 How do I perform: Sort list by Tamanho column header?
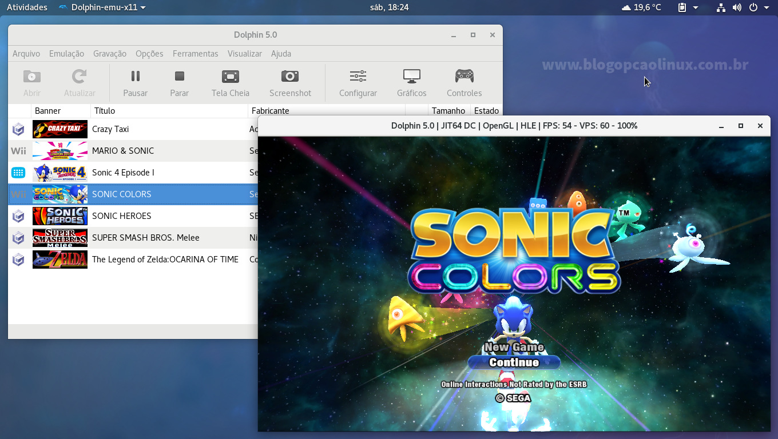click(448, 111)
